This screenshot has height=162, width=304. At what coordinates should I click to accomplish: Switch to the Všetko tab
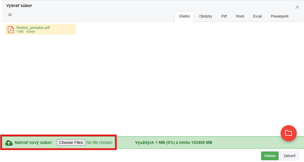pos(184,16)
